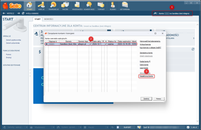
Task: Switch to the NOWOŚCI tab
Action: pos(49,19)
